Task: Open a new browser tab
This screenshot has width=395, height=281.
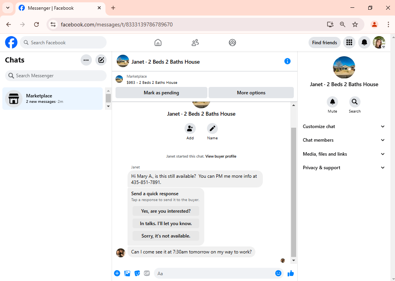Action: click(x=113, y=8)
